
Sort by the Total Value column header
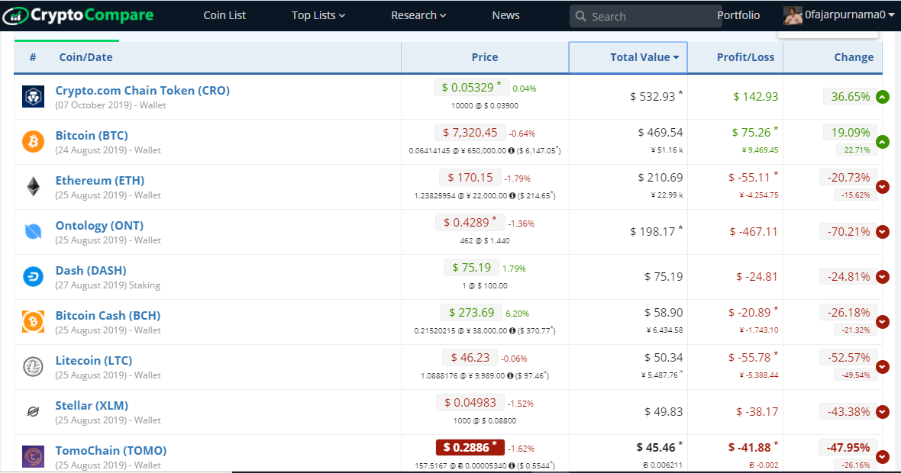pos(640,57)
